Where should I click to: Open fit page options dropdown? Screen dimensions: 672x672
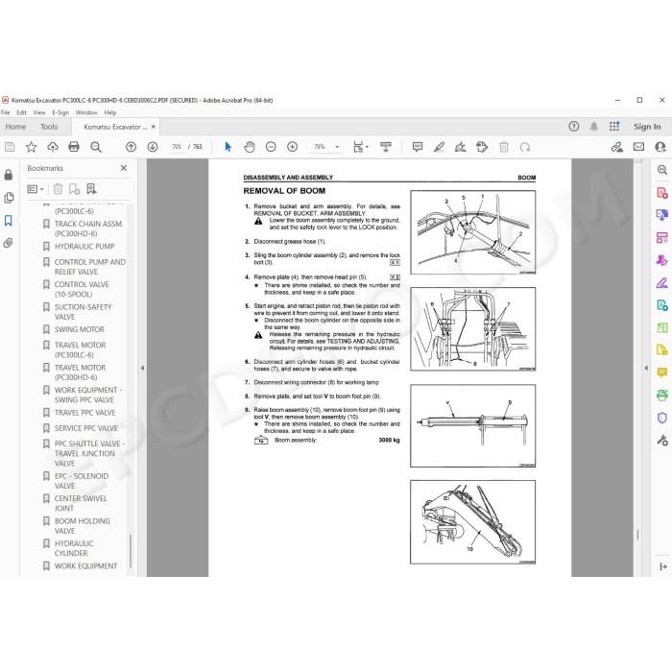click(x=361, y=147)
